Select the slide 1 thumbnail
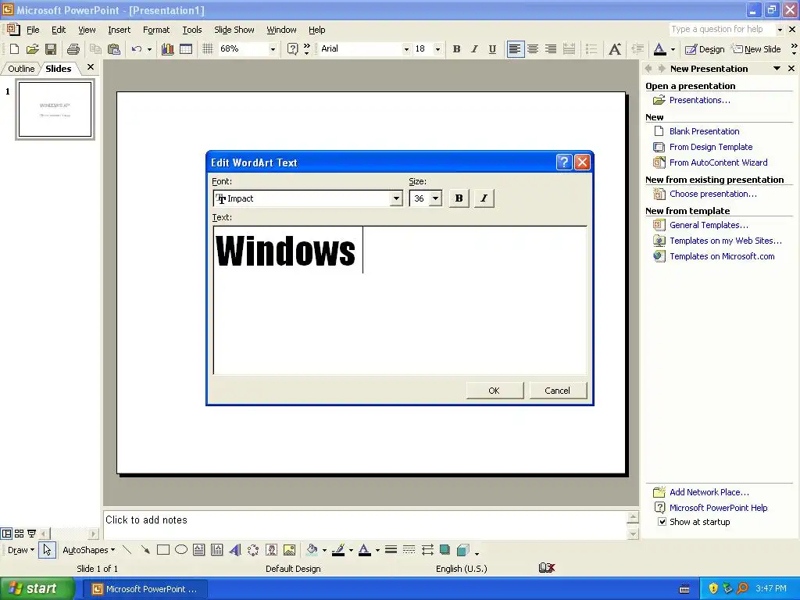 [55, 109]
